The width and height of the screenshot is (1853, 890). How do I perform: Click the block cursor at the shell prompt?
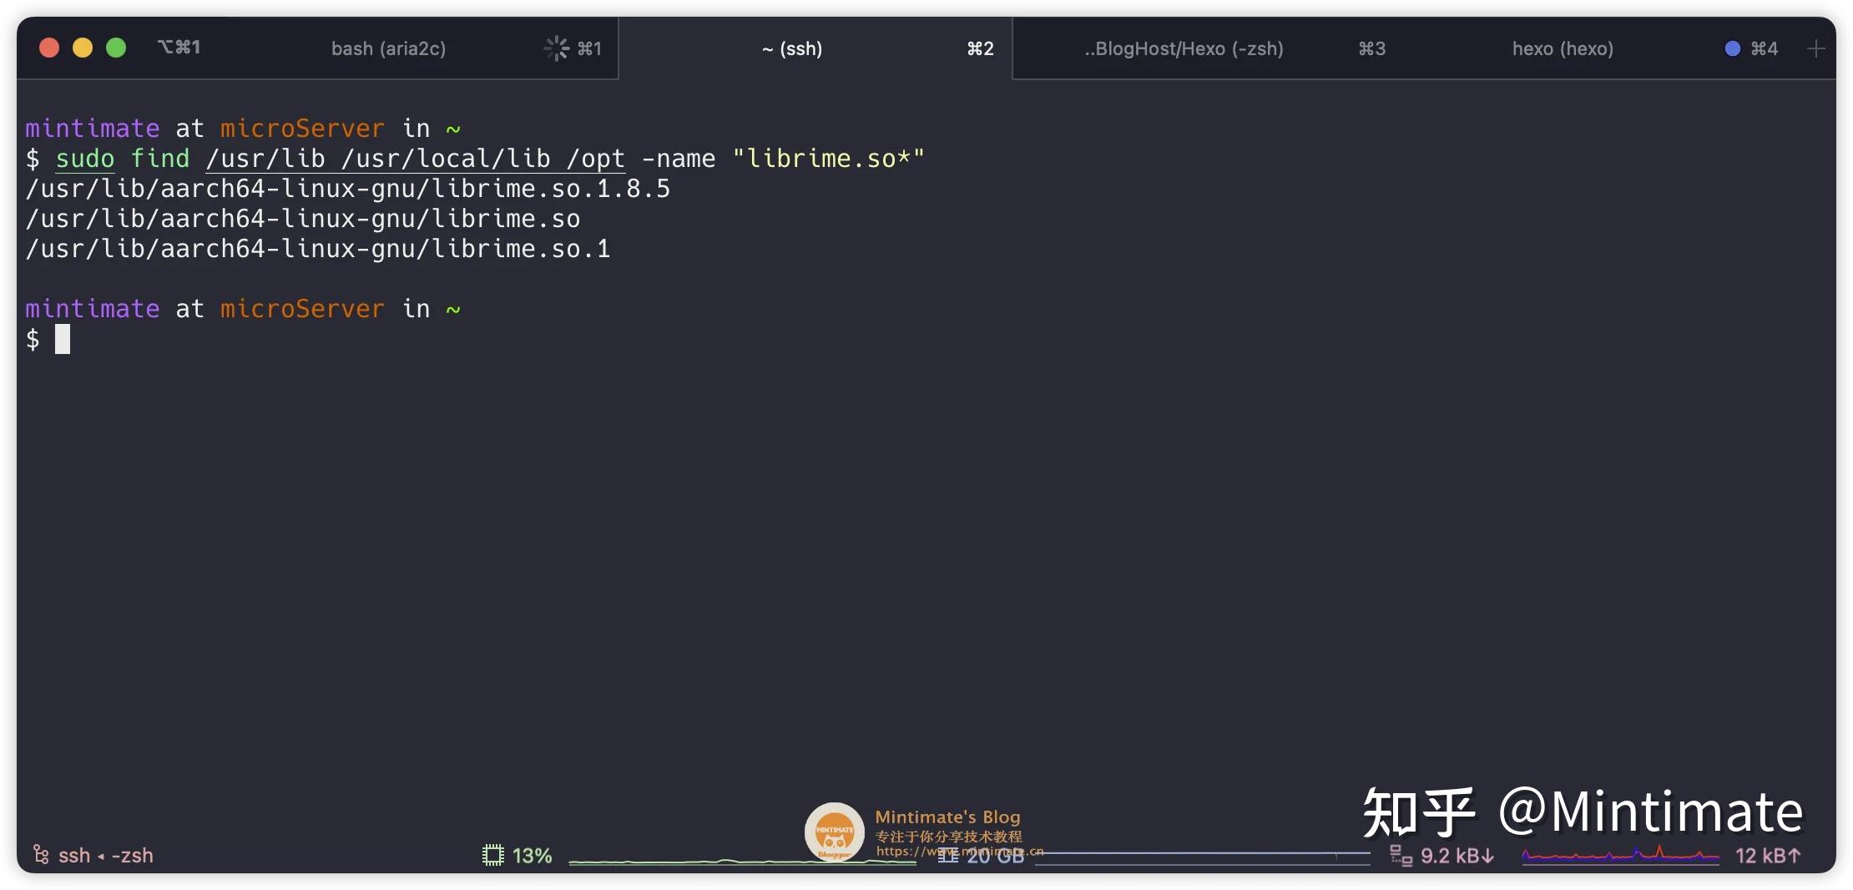click(x=63, y=338)
